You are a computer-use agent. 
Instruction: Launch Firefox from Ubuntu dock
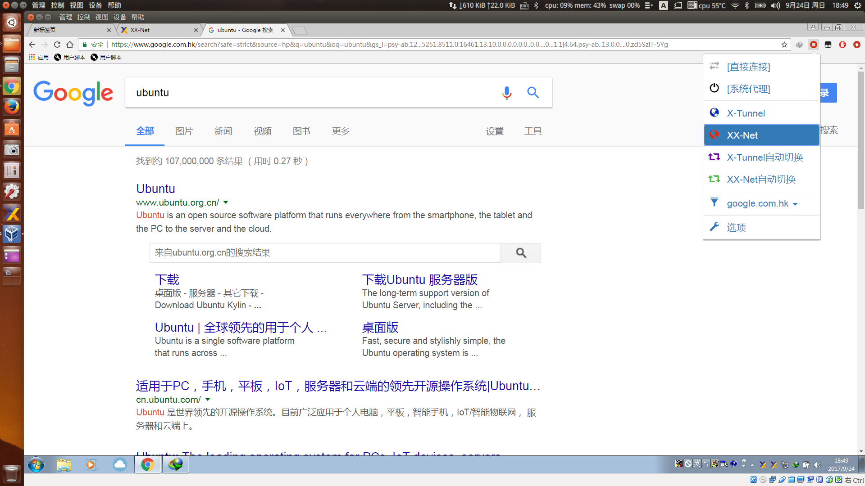pos(12,107)
